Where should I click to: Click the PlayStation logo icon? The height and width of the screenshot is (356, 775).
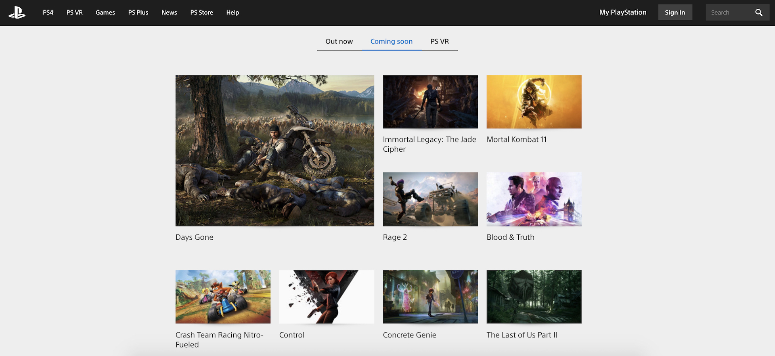tap(17, 13)
